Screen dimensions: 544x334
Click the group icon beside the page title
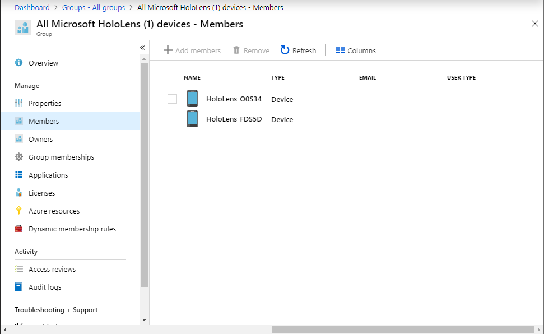[23, 27]
